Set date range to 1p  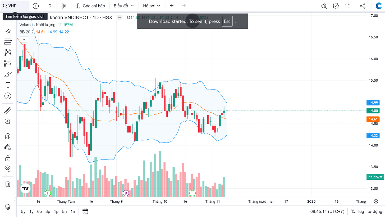click(56, 211)
